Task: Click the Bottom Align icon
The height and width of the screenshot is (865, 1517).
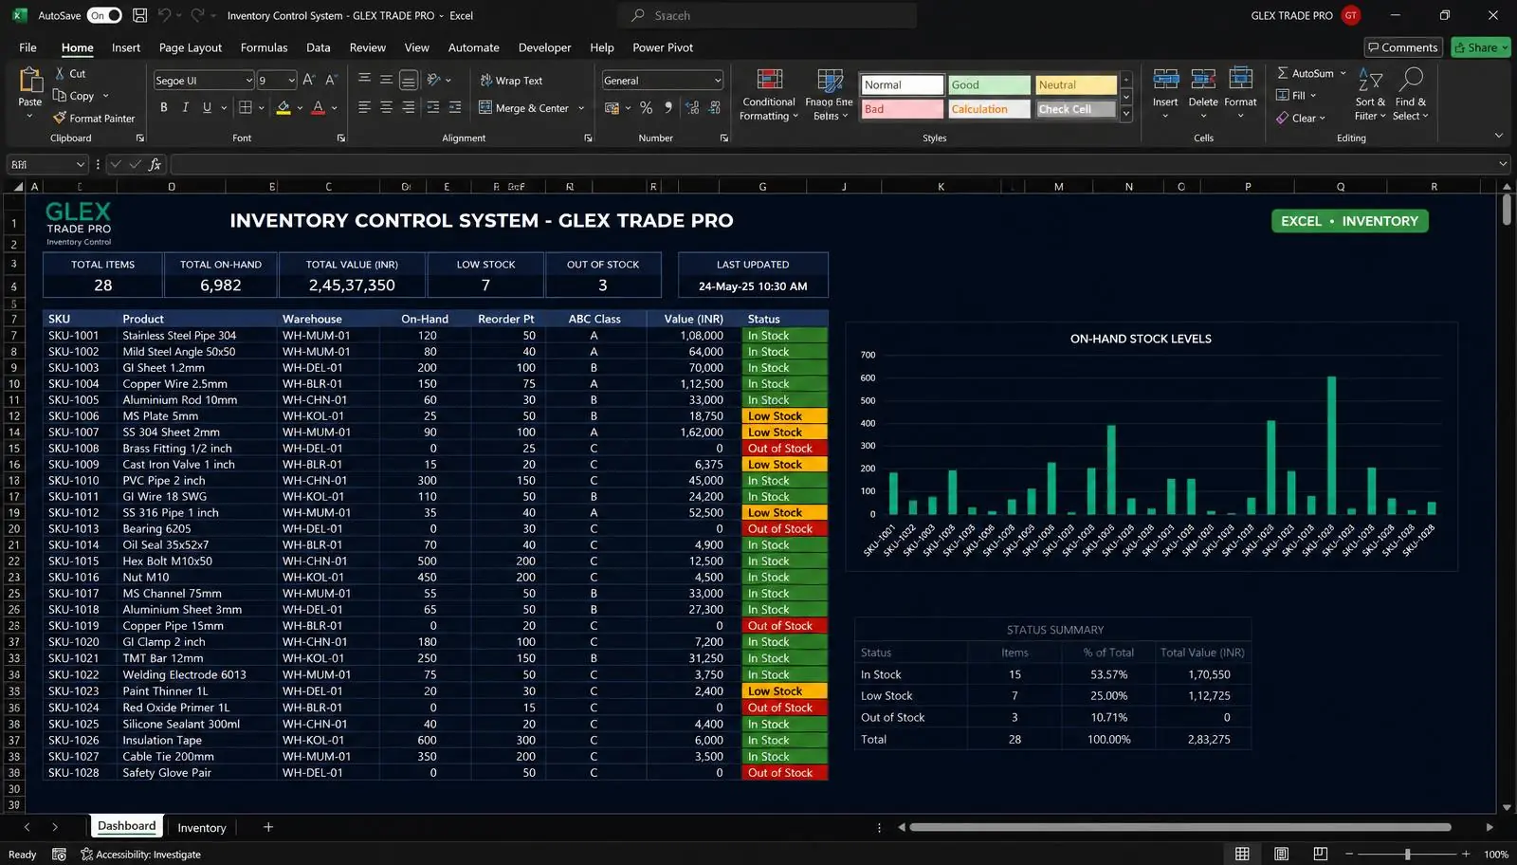Action: click(x=409, y=80)
